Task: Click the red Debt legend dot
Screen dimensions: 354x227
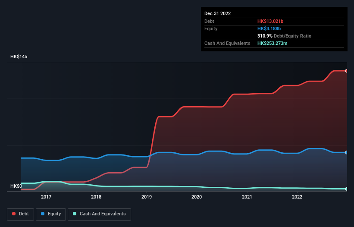Action: pyautogui.click(x=14, y=214)
